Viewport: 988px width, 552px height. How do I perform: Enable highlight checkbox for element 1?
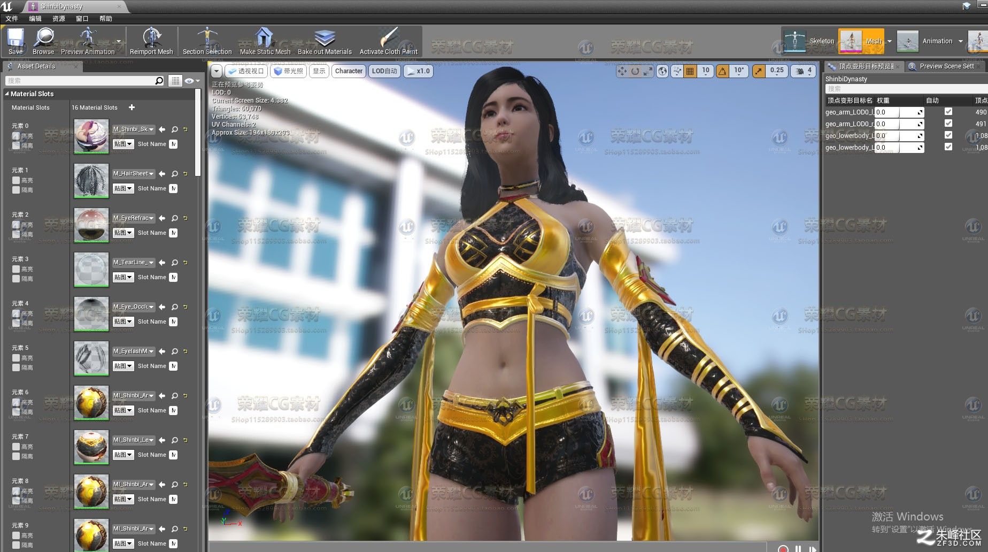tap(16, 180)
